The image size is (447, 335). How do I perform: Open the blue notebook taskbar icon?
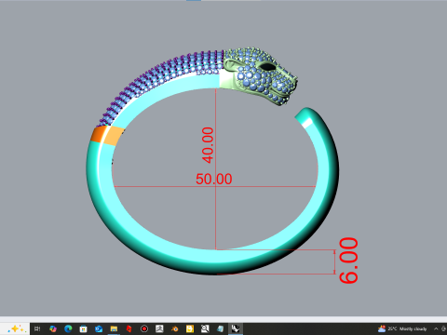point(220,328)
